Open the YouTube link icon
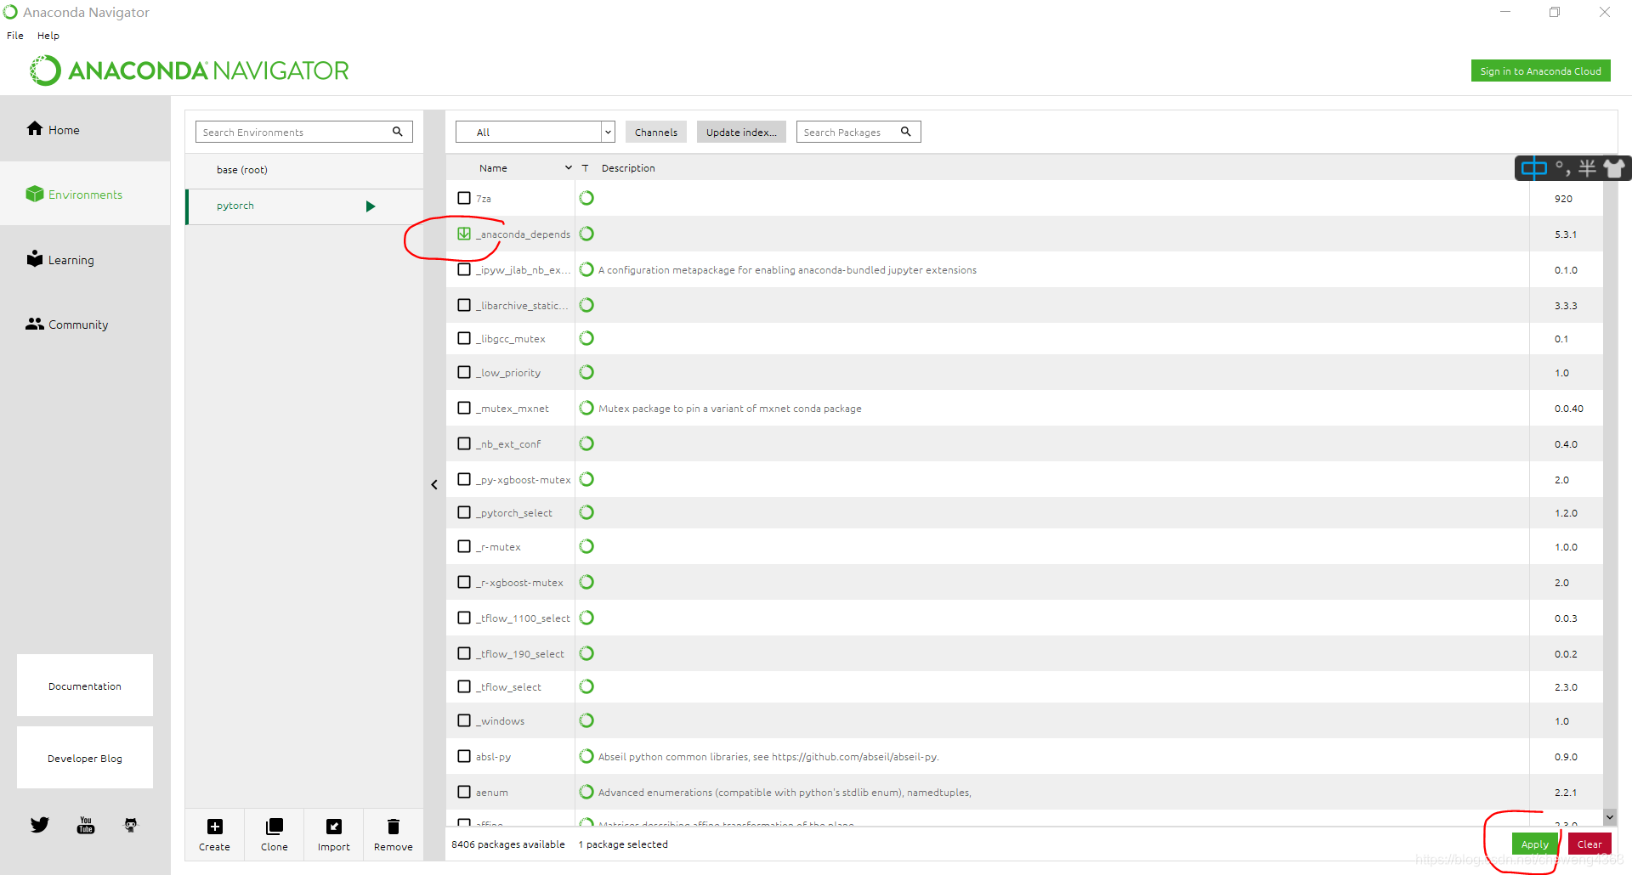The image size is (1632, 875). click(86, 825)
